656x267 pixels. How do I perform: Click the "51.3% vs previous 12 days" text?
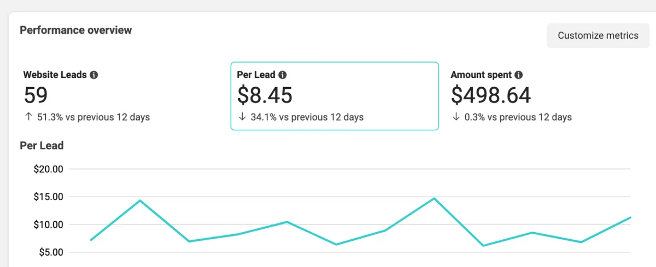pos(93,117)
